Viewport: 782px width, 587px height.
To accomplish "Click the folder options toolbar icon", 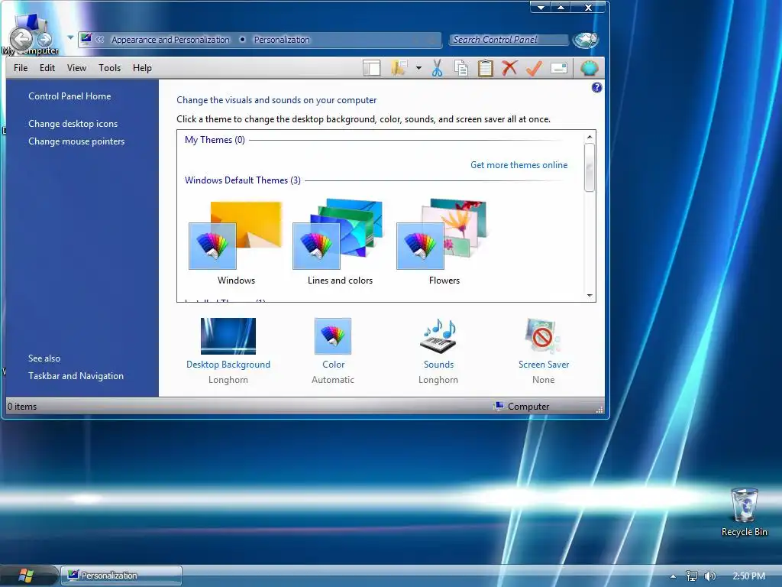I will point(399,68).
